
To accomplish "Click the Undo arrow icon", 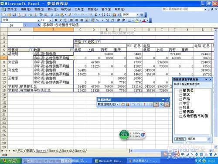I will (x=75, y=15).
